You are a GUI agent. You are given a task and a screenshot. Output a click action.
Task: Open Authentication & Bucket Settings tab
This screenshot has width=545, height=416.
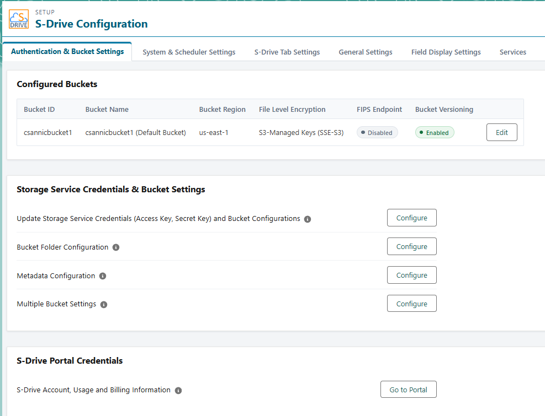click(67, 51)
